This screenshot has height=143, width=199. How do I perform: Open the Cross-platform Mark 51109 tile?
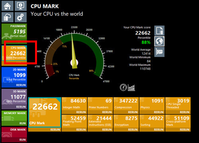click(x=178, y=121)
